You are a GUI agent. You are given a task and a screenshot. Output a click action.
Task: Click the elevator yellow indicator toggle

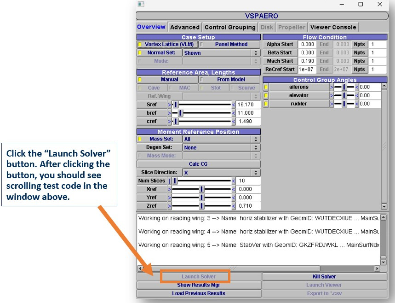266,95
